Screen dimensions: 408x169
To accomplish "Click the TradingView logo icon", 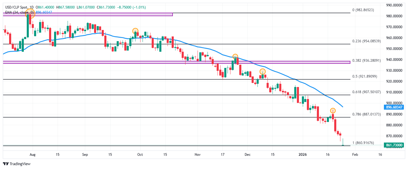I will pos(6,164).
